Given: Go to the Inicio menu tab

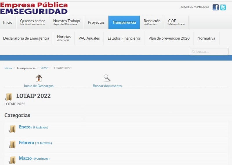Looking at the screenshot, I should (8, 23).
